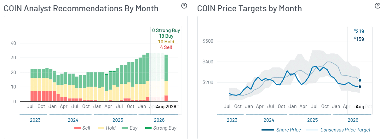
Task: Toggle Share Price line in legend
Action: (281, 130)
